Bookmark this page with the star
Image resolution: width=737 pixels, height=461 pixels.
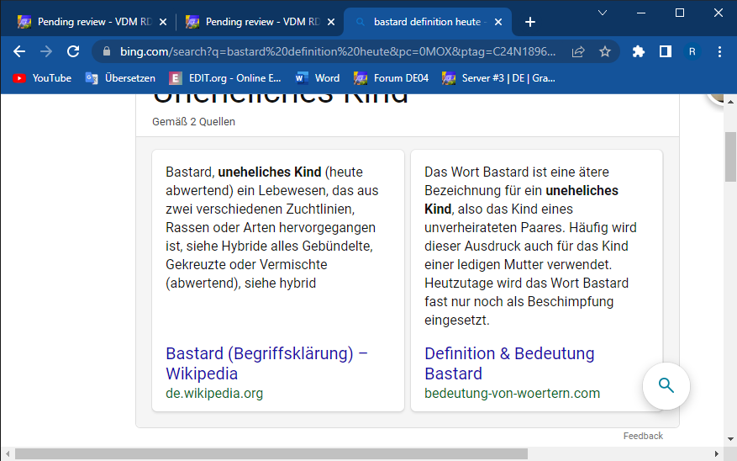[605, 51]
